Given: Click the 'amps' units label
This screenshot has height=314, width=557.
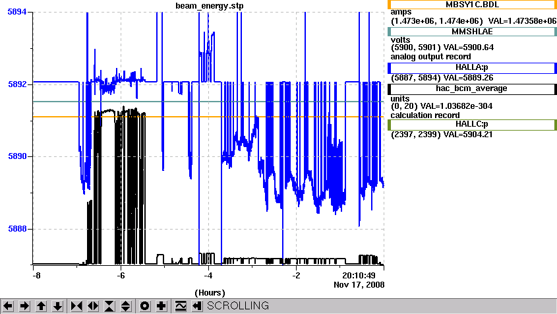Looking at the screenshot, I should 401,13.
